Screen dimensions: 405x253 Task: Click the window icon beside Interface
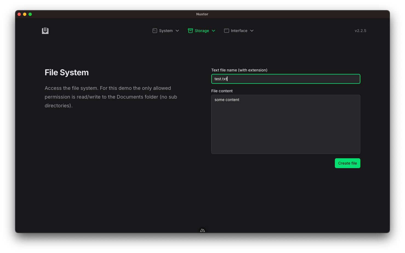click(x=227, y=31)
